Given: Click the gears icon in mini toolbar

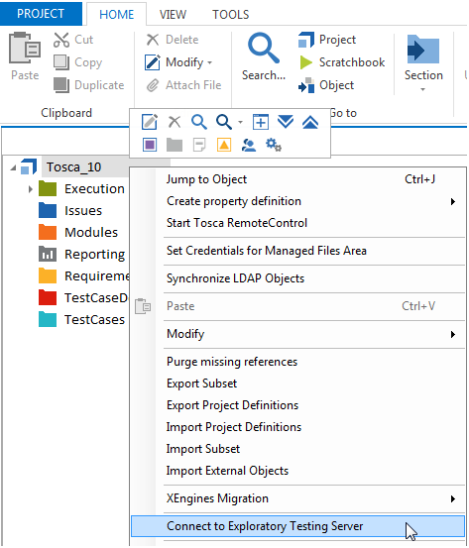Looking at the screenshot, I should 274,145.
